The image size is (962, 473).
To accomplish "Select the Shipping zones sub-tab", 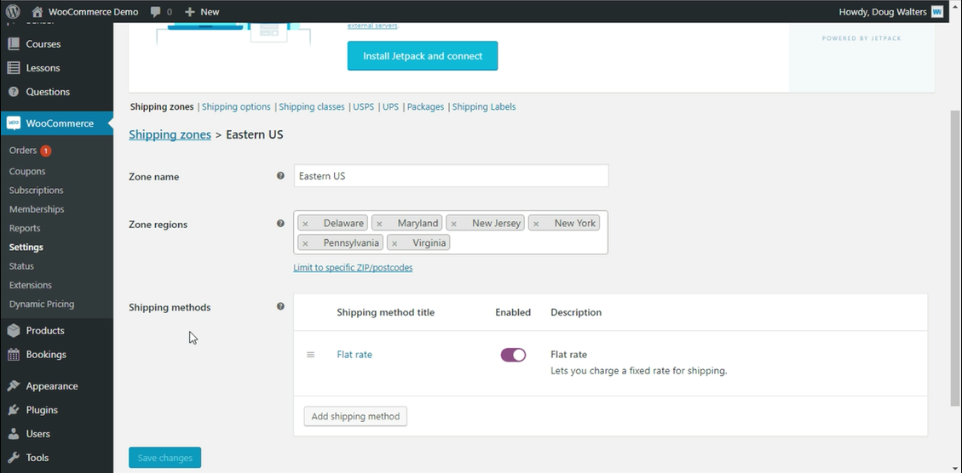I will click(162, 106).
